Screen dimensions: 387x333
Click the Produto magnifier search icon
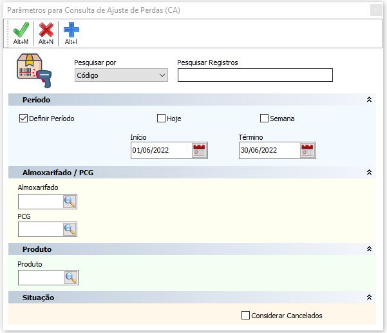click(x=71, y=278)
